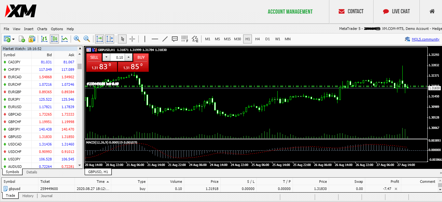Toggle chart auto scroll to latest bar
The width and height of the screenshot is (442, 202).
pyautogui.click(x=100, y=39)
